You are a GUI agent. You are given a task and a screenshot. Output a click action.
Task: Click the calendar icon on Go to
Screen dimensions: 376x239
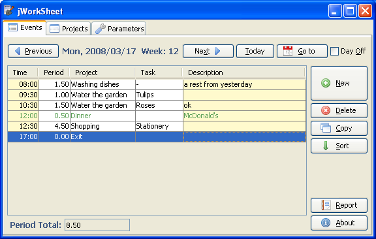[288, 51]
